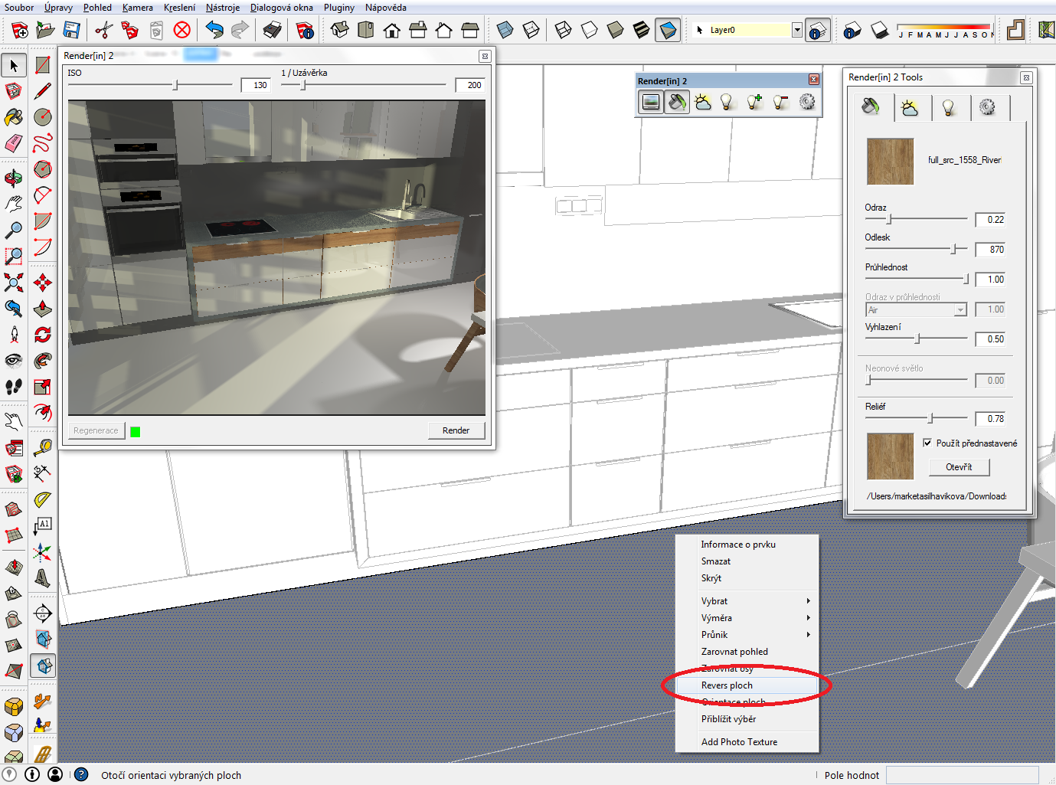This screenshot has width=1056, height=785.
Task: Open the Layer0 dropdown list
Action: coord(796,30)
